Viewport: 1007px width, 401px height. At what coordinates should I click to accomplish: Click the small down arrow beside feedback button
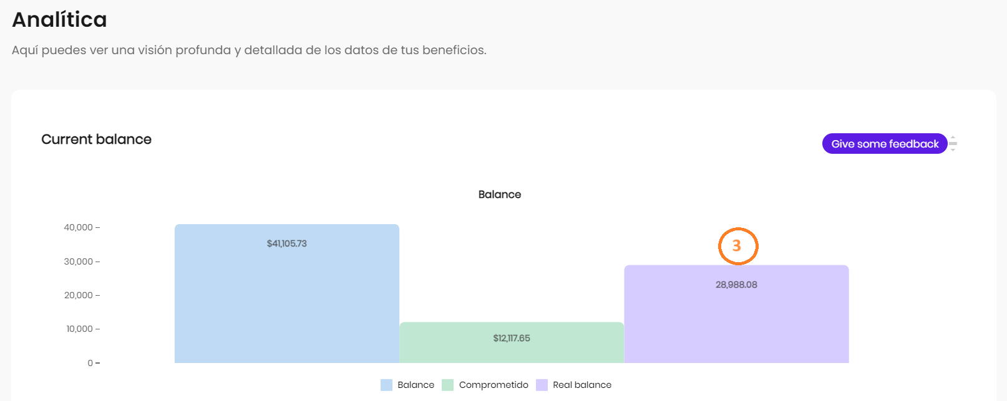tap(953, 150)
